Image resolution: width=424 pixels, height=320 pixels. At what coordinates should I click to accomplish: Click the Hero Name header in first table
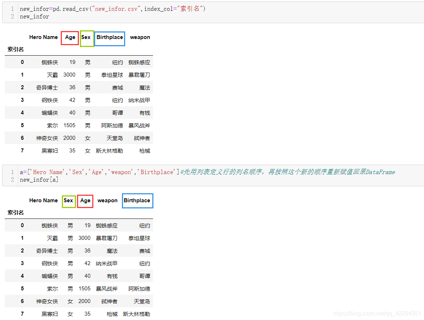coord(43,37)
